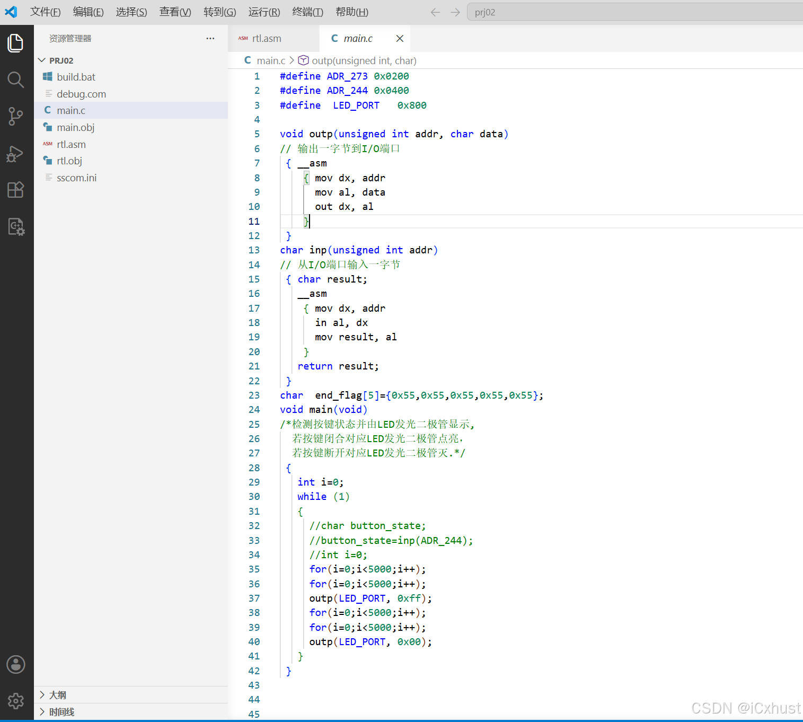Go forward using the right arrow
Screen dimensions: 803x722
[x=455, y=12]
